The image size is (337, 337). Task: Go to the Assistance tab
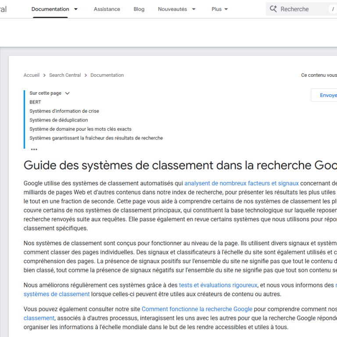click(107, 9)
